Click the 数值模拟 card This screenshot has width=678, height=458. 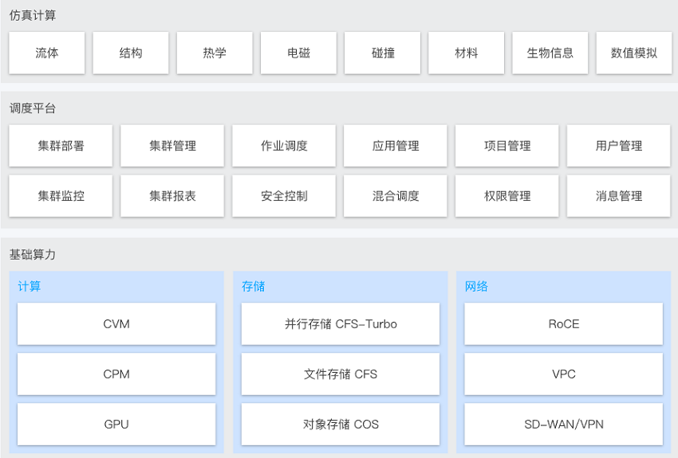click(634, 53)
